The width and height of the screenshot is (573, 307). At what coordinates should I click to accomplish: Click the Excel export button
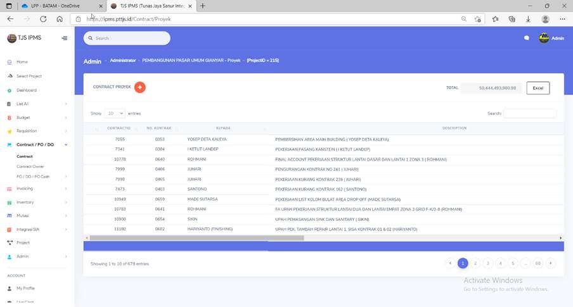pos(538,88)
